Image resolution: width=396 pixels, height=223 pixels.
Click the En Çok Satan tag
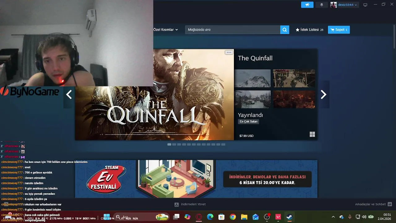click(x=248, y=121)
